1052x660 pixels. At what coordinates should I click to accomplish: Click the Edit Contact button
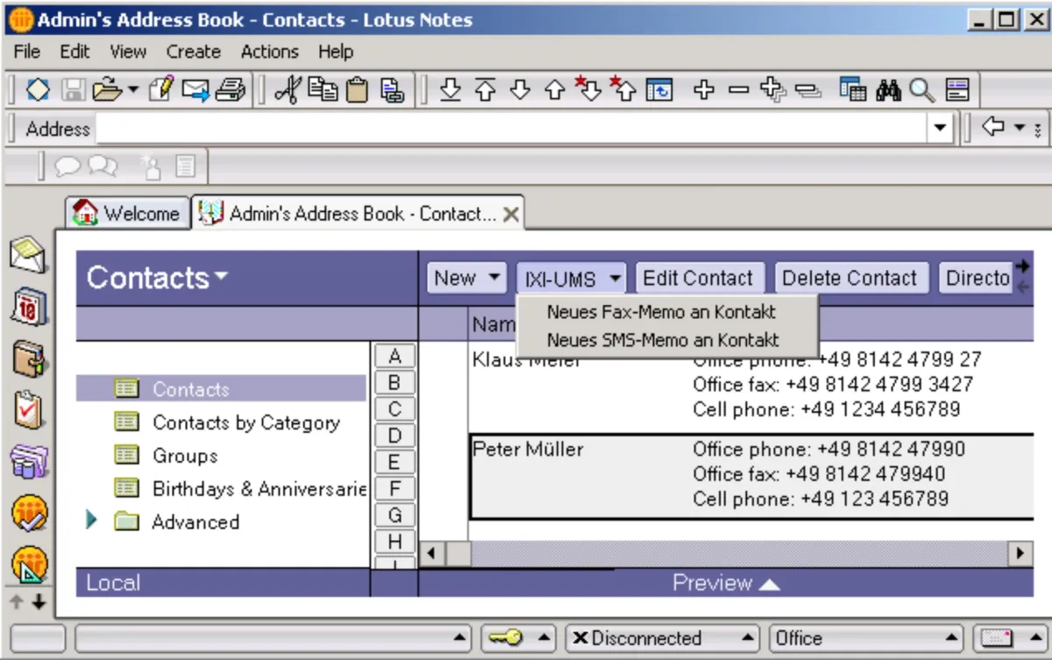pyautogui.click(x=700, y=278)
